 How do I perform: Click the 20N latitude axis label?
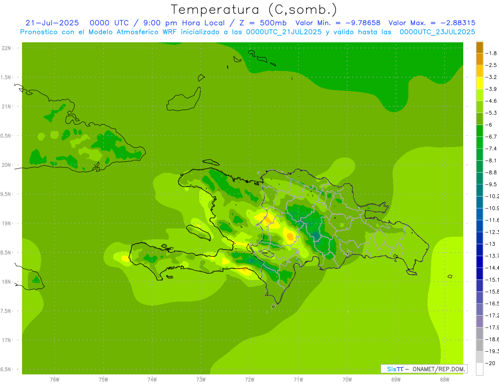click(7, 165)
